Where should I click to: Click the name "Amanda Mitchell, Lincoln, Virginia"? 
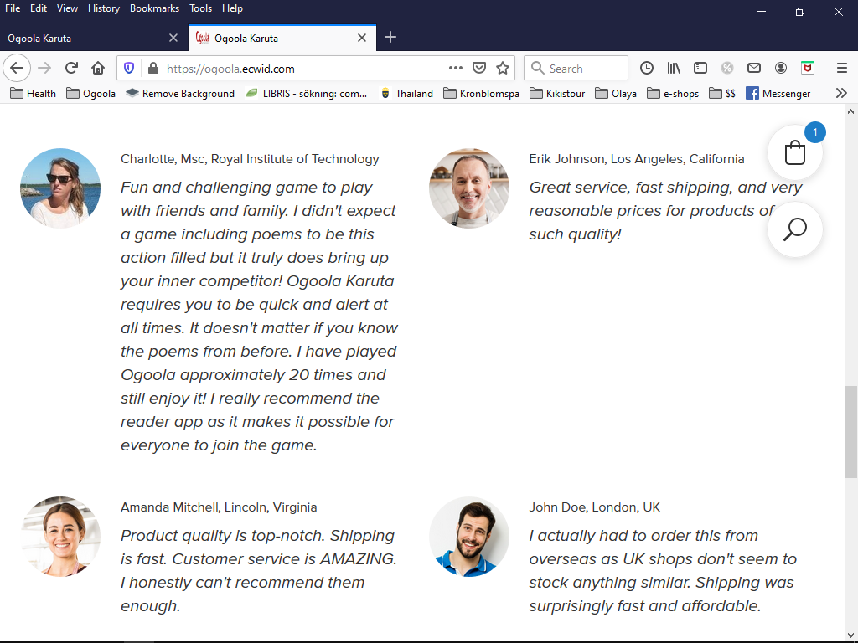(x=219, y=507)
